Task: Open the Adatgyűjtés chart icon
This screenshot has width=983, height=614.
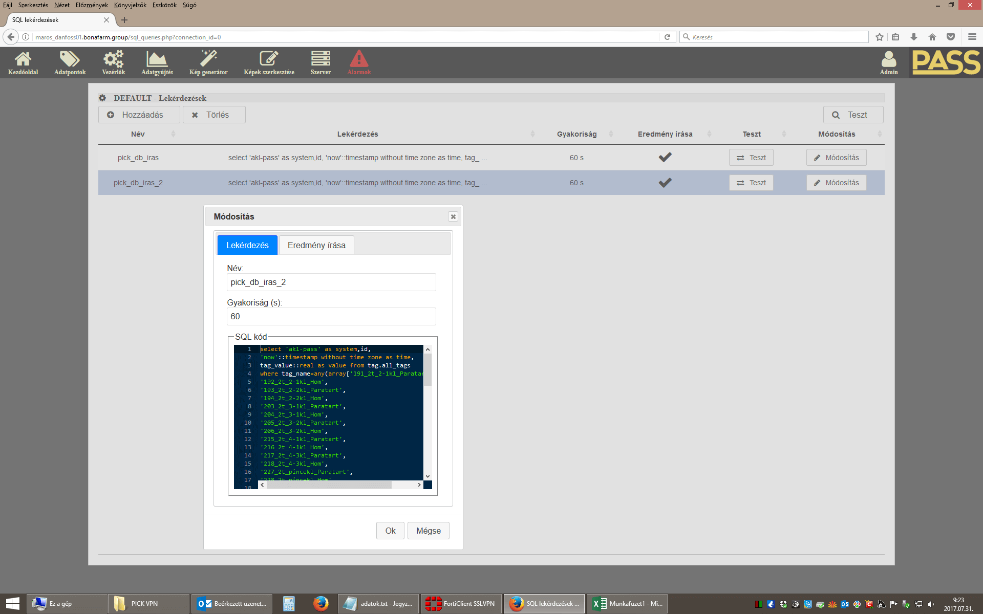Action: (x=157, y=62)
